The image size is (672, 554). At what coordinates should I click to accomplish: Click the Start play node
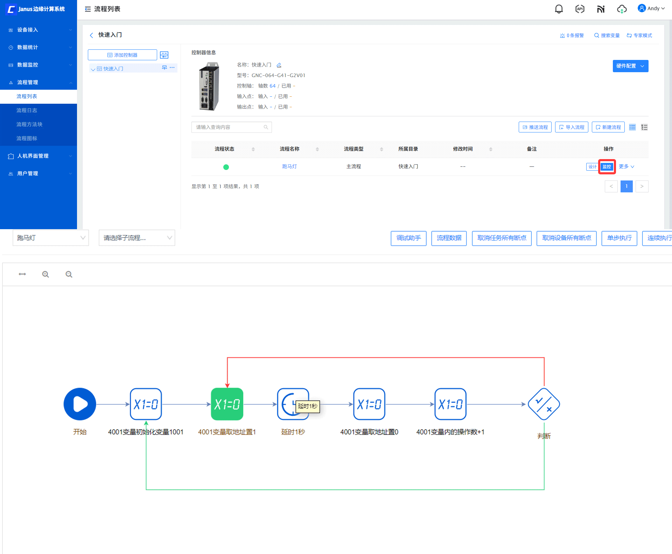click(x=80, y=404)
